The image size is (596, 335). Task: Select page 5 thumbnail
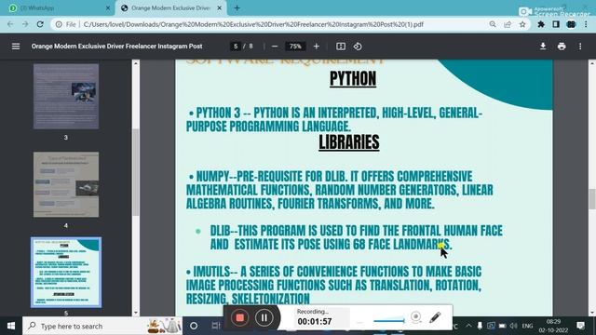[66, 273]
